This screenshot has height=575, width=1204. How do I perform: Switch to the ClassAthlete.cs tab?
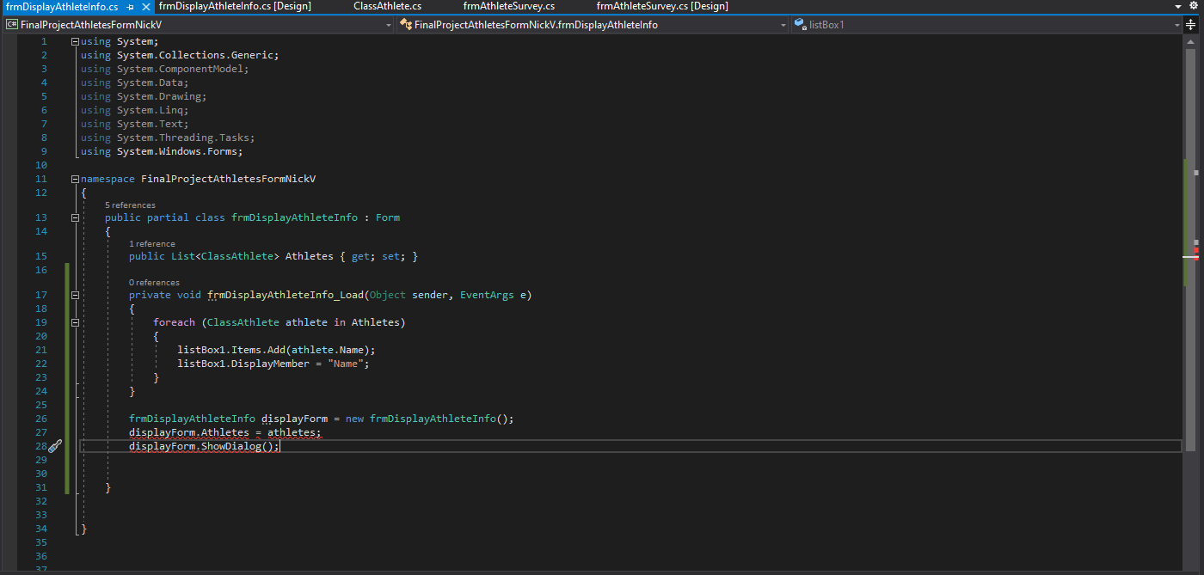click(387, 6)
